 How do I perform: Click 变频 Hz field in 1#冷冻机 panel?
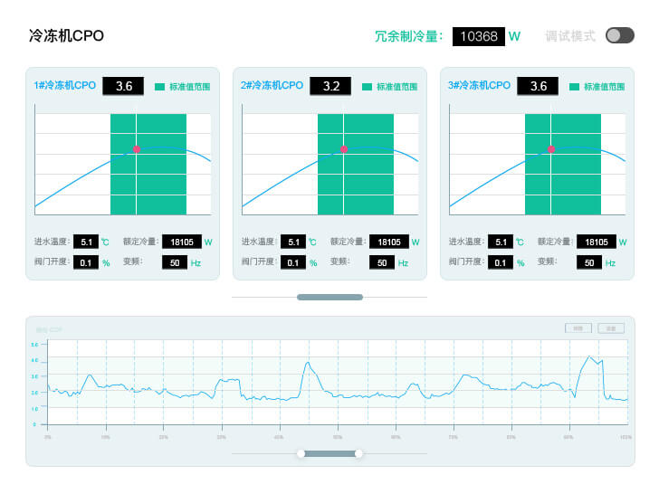[x=175, y=263]
